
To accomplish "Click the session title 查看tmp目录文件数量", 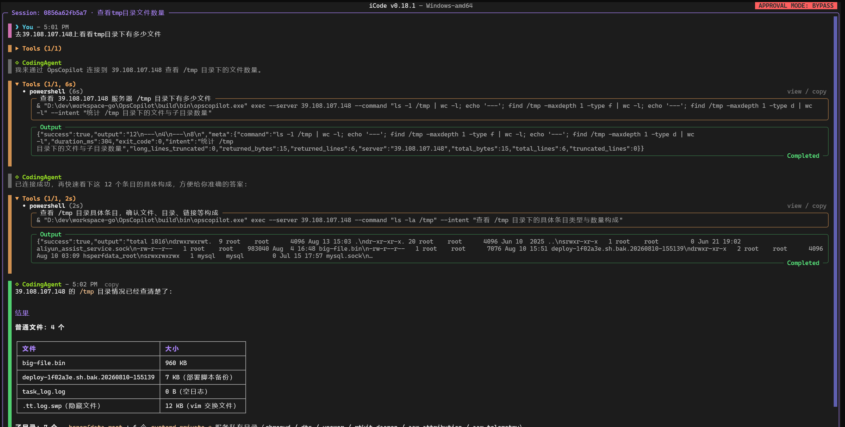I will (x=131, y=13).
